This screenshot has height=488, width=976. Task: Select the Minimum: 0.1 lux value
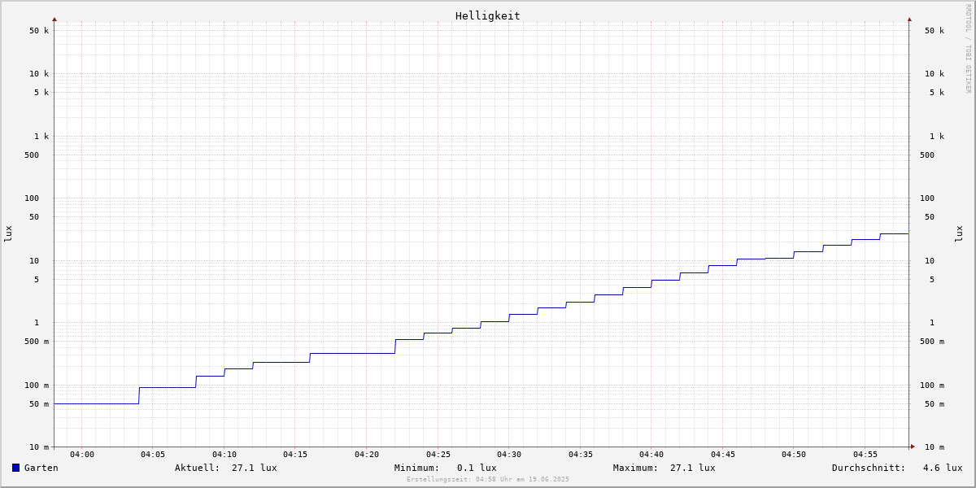[x=446, y=468]
